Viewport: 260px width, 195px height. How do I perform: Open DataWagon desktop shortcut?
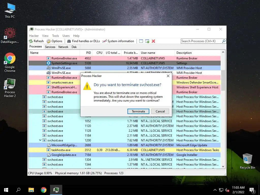(10, 36)
